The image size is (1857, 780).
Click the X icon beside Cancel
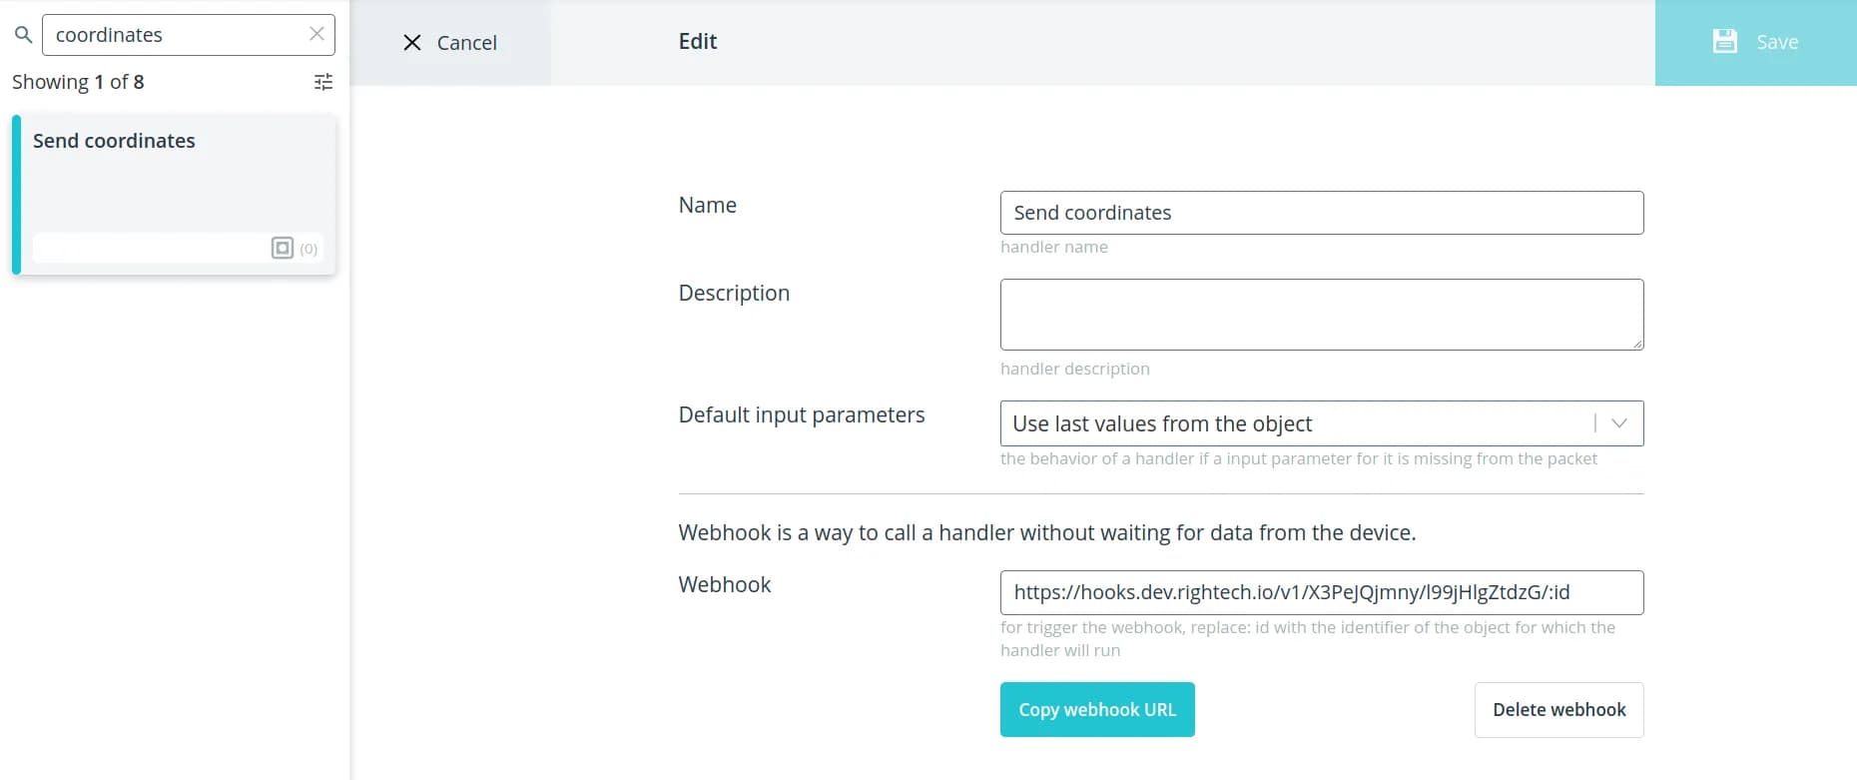click(411, 42)
